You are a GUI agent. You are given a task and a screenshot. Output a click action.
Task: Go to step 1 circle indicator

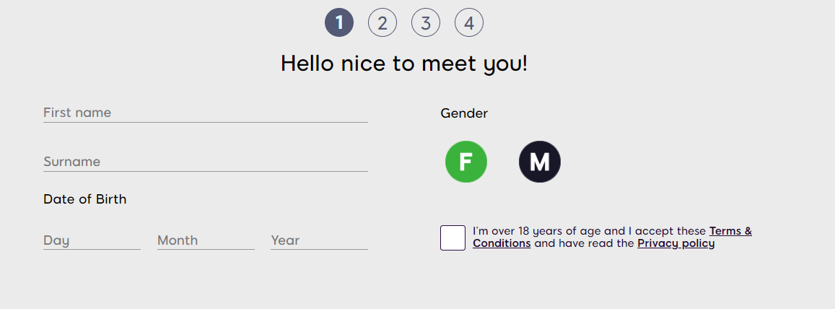[339, 23]
